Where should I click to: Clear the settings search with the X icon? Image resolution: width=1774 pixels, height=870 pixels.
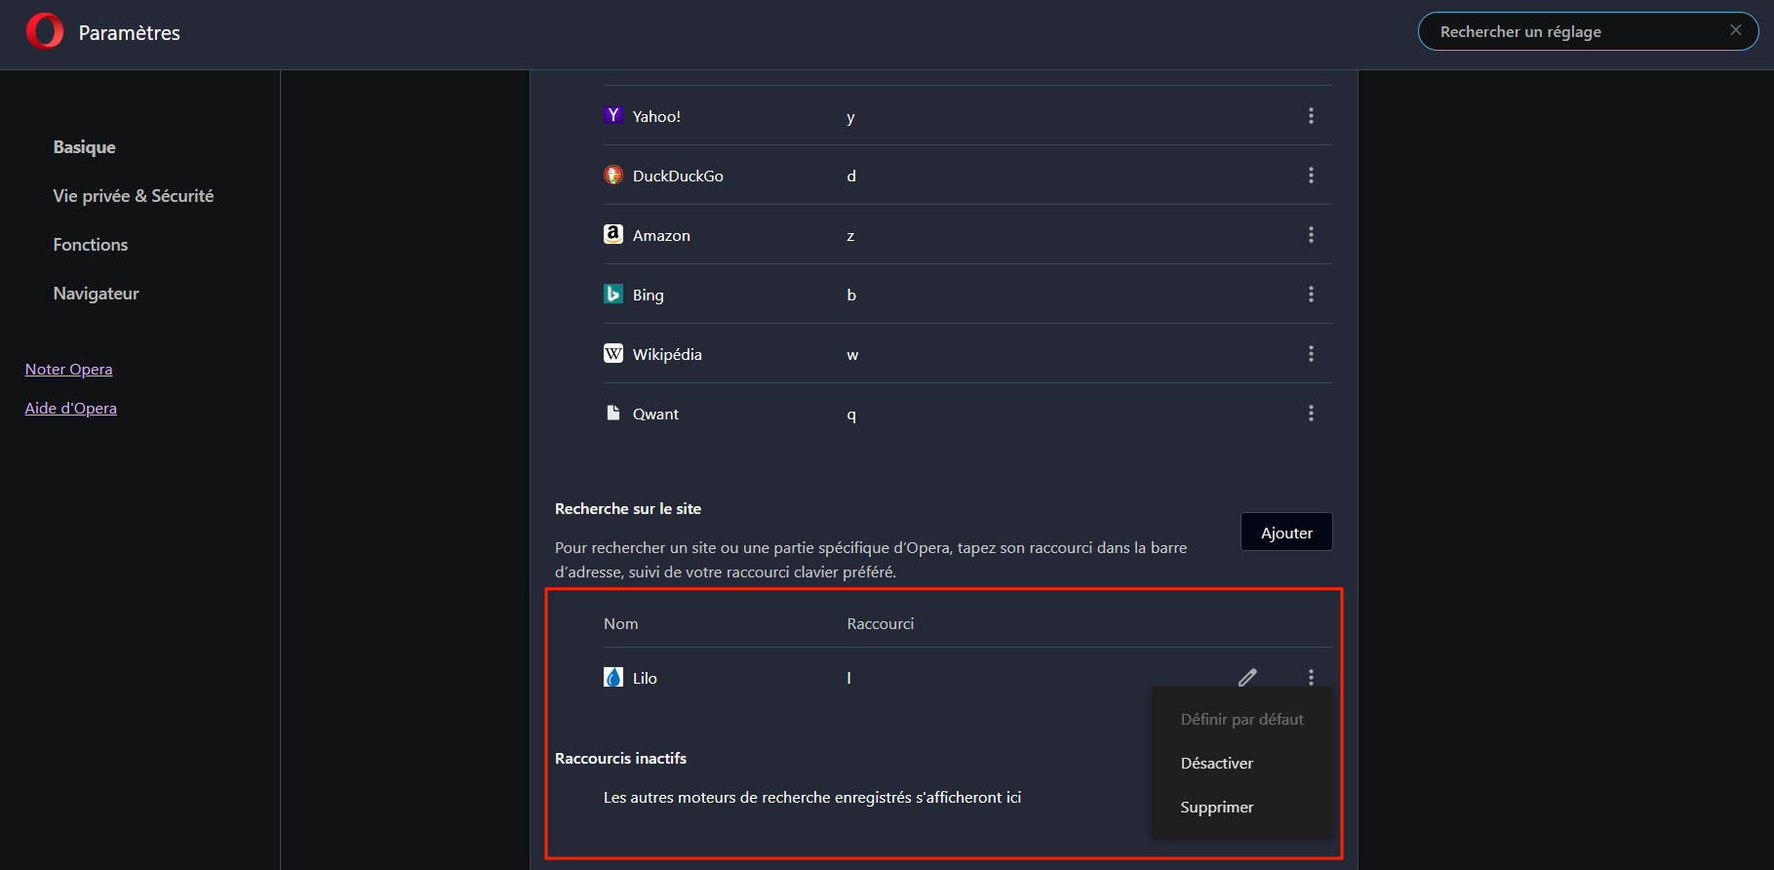(x=1736, y=30)
